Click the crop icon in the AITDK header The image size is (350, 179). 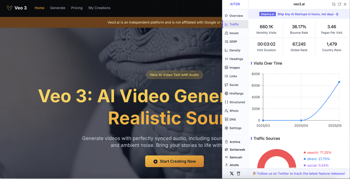pyautogui.click(x=334, y=4)
